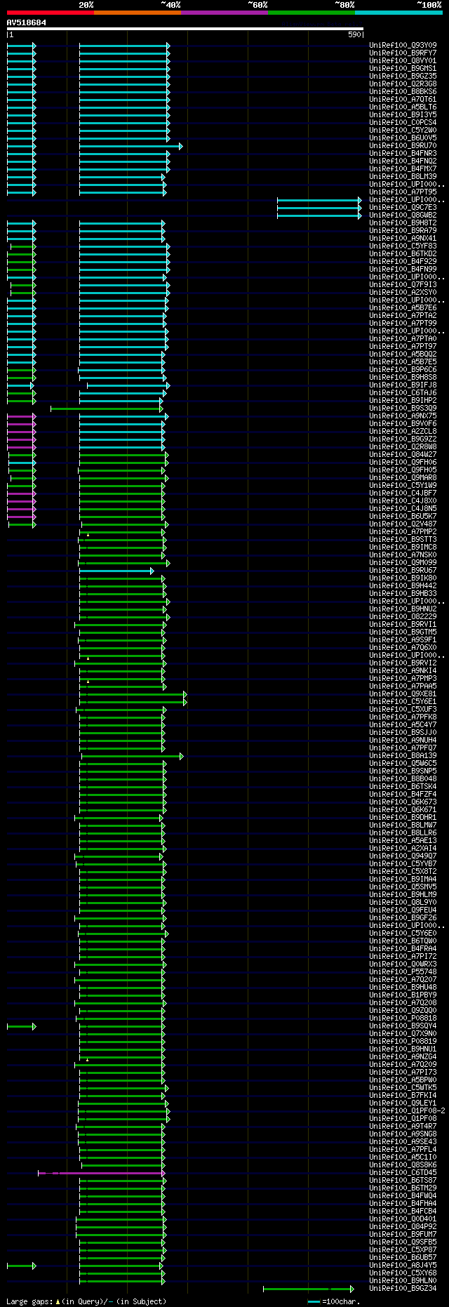449x1307 pixels.
Task: Select hit UniRef100_B9H8T2
Action: [403, 223]
